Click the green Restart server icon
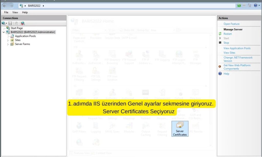 coord(220,34)
